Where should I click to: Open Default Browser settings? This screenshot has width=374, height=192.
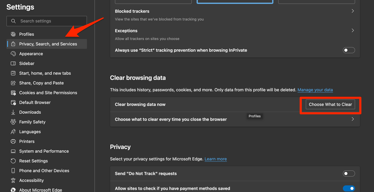[47, 102]
